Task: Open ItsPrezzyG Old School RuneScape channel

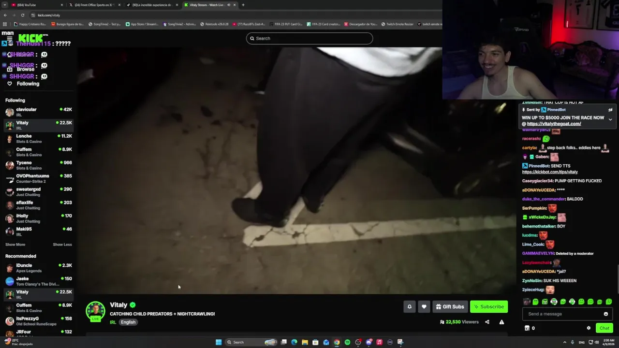Action: click(39, 321)
